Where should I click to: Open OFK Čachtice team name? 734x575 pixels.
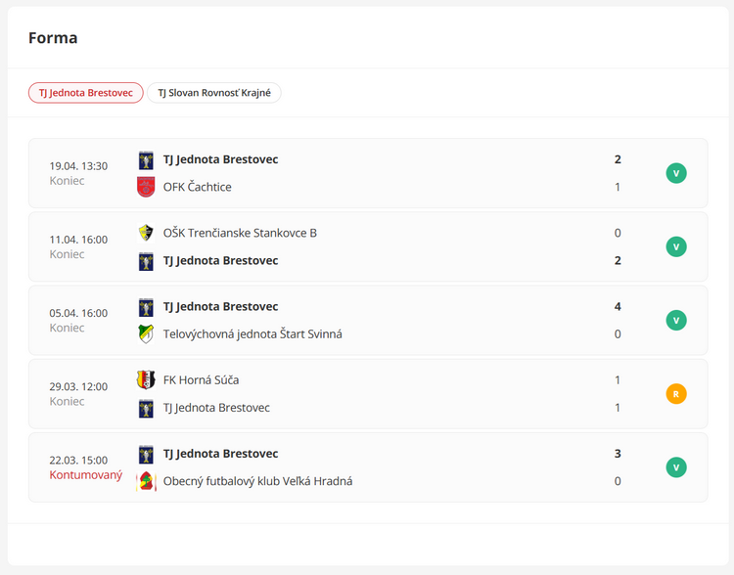click(x=197, y=187)
